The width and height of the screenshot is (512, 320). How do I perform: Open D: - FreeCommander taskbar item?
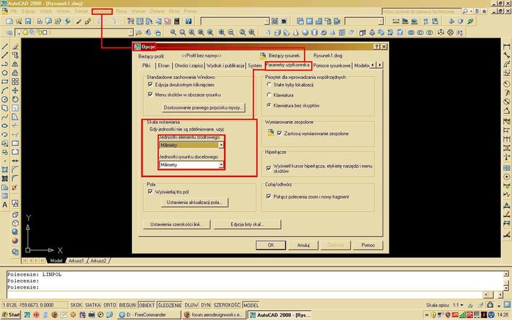149,315
